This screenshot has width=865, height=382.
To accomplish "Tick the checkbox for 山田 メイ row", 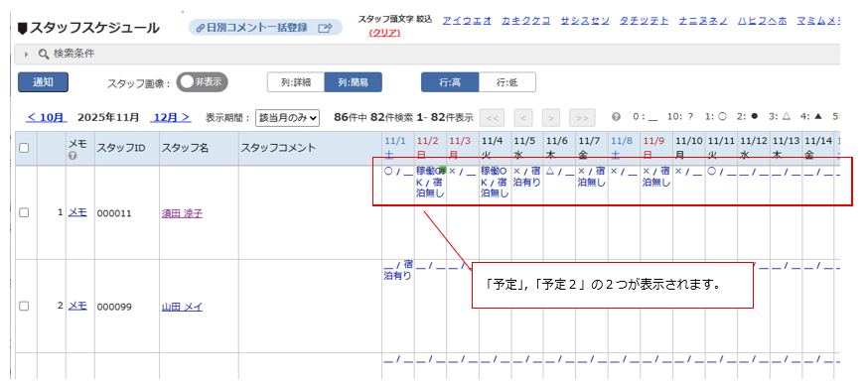I will point(24,307).
